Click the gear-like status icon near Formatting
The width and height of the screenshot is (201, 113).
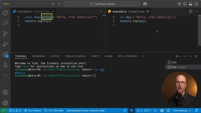click(x=168, y=110)
